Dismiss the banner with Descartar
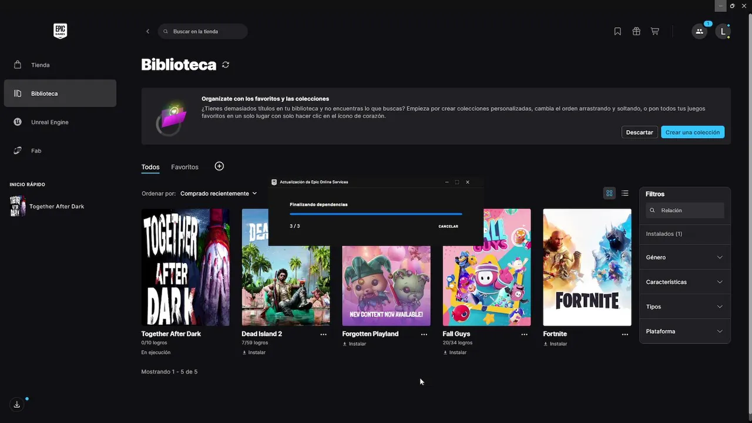This screenshot has height=423, width=752. coord(639,132)
